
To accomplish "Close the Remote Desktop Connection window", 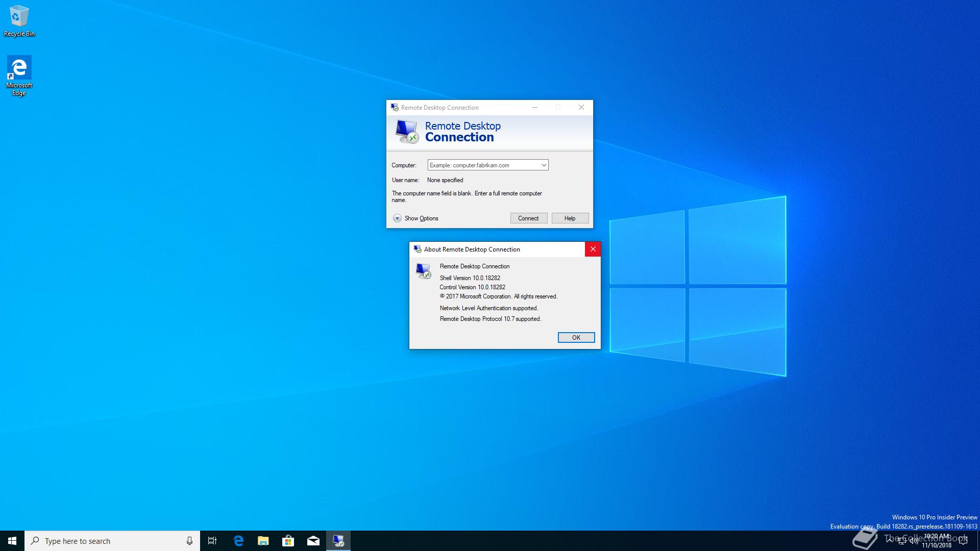I will (x=581, y=107).
